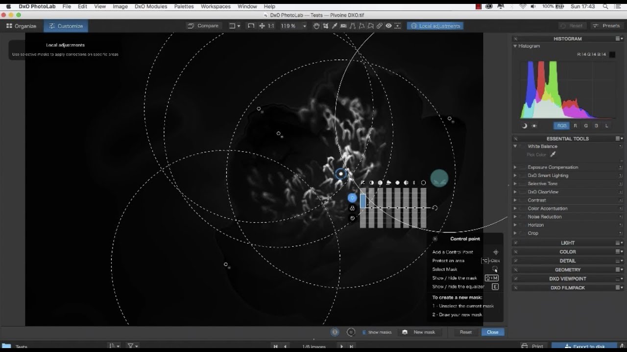Expand Contrast section
This screenshot has height=352, width=627.
click(x=515, y=200)
